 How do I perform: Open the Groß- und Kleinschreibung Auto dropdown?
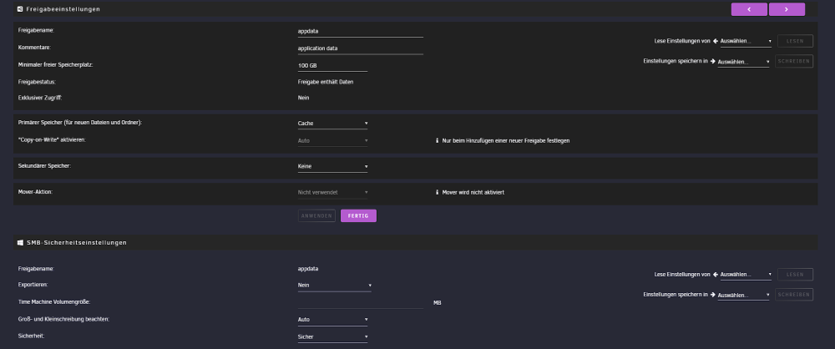pos(332,320)
